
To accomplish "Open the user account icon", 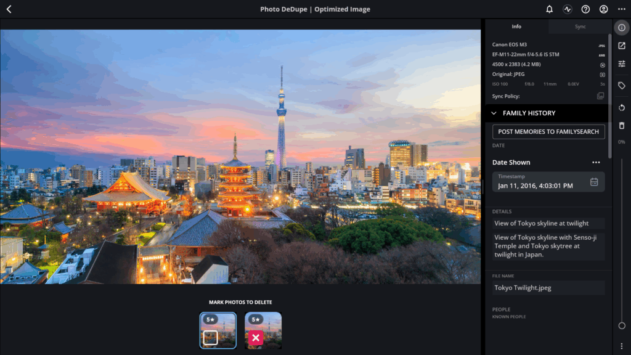I will pyautogui.click(x=604, y=9).
